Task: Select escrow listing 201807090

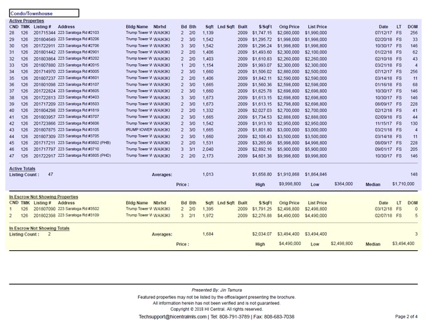Action: pos(45,210)
